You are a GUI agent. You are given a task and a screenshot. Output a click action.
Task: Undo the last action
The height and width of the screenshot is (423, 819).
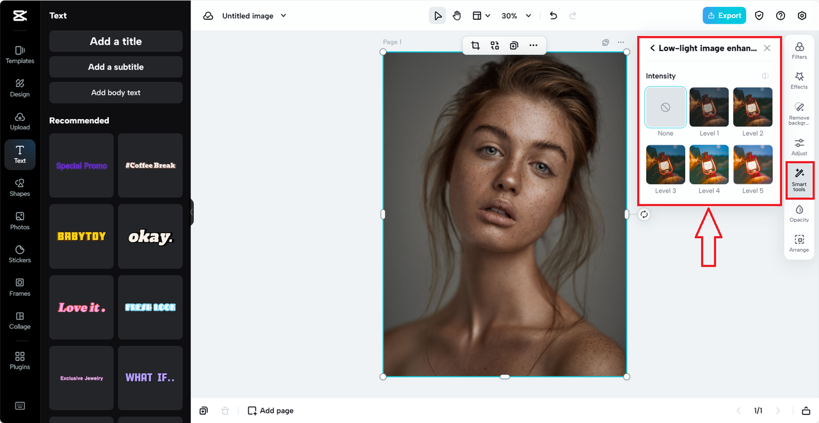(x=553, y=16)
